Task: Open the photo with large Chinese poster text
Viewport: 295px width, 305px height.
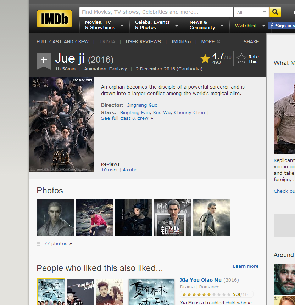Action: (172, 217)
